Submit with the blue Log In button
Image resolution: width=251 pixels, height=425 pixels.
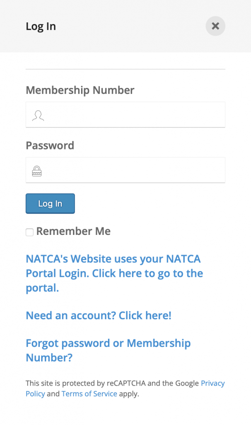point(50,203)
